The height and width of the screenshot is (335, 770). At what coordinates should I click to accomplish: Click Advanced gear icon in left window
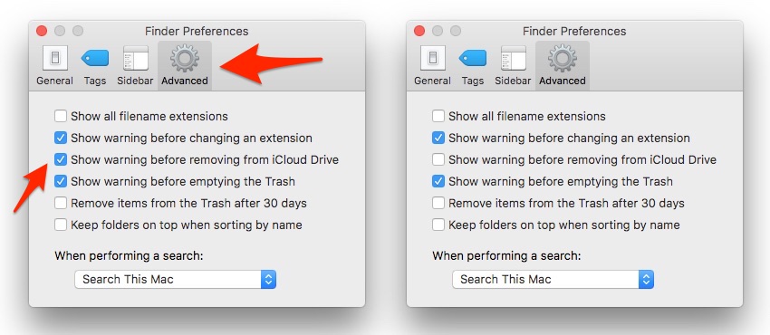(x=185, y=58)
